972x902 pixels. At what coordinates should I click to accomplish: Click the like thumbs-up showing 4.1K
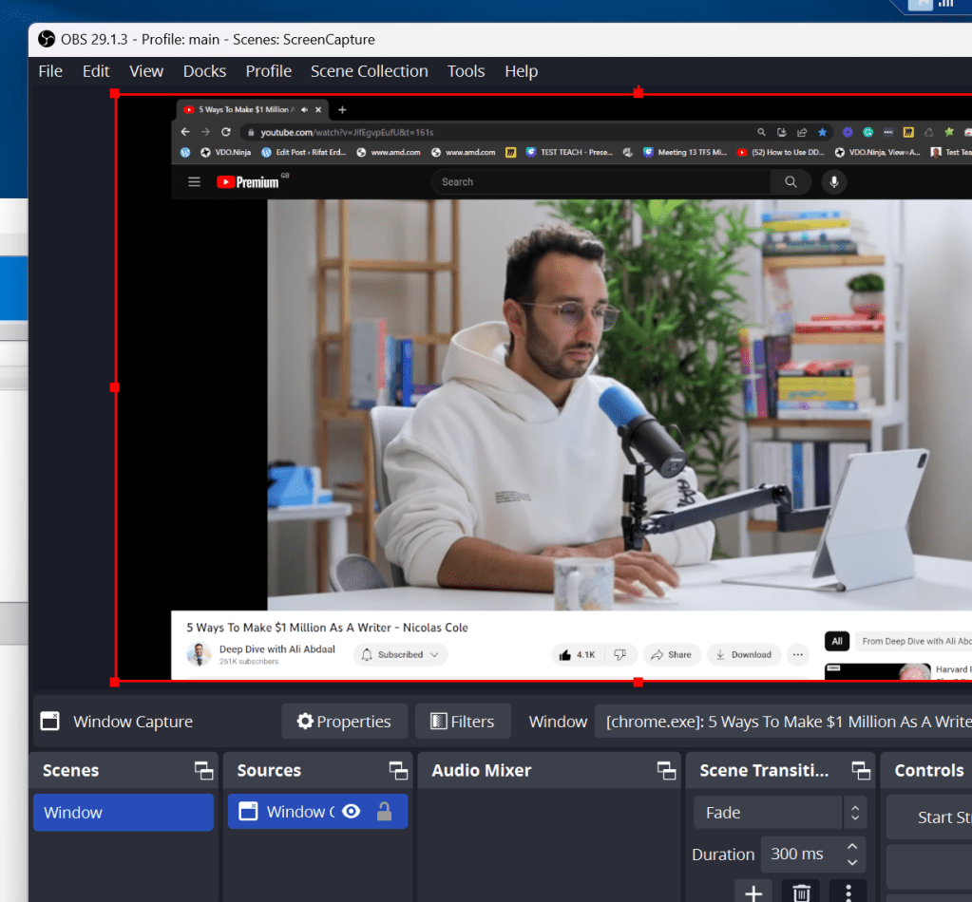click(577, 655)
